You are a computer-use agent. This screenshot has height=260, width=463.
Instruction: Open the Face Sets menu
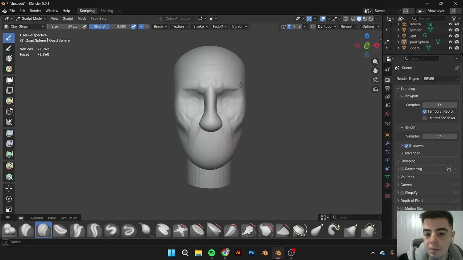pos(98,18)
